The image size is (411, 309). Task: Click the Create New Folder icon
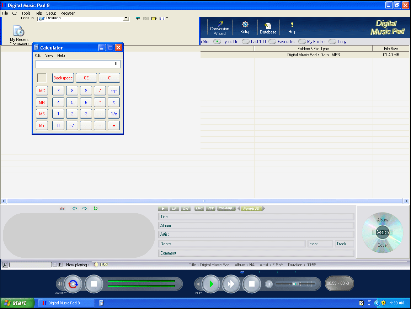(x=154, y=18)
